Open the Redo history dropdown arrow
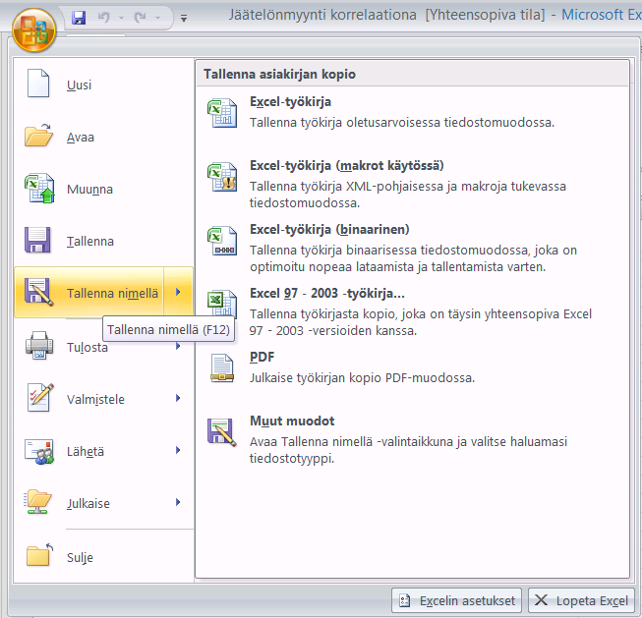 coord(157,18)
